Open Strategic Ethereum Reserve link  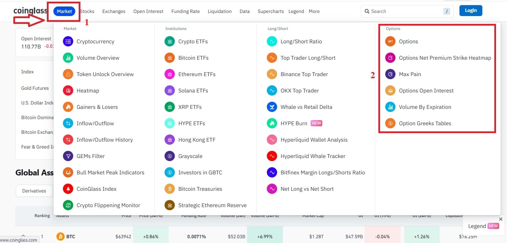pos(212,205)
